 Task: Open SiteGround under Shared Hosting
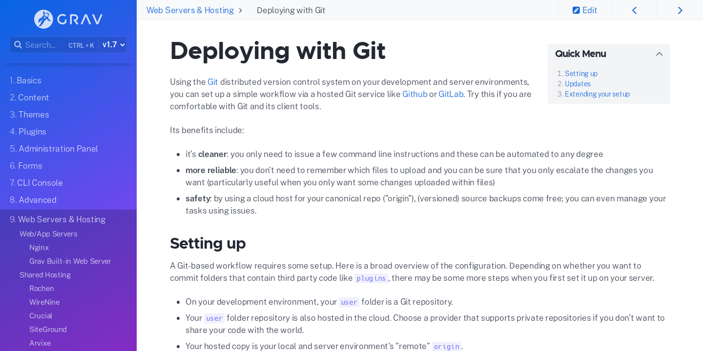(x=47, y=329)
